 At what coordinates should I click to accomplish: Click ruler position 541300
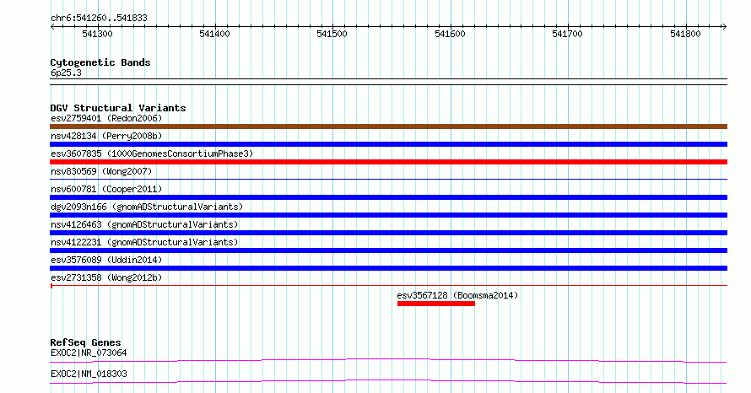tap(97, 34)
